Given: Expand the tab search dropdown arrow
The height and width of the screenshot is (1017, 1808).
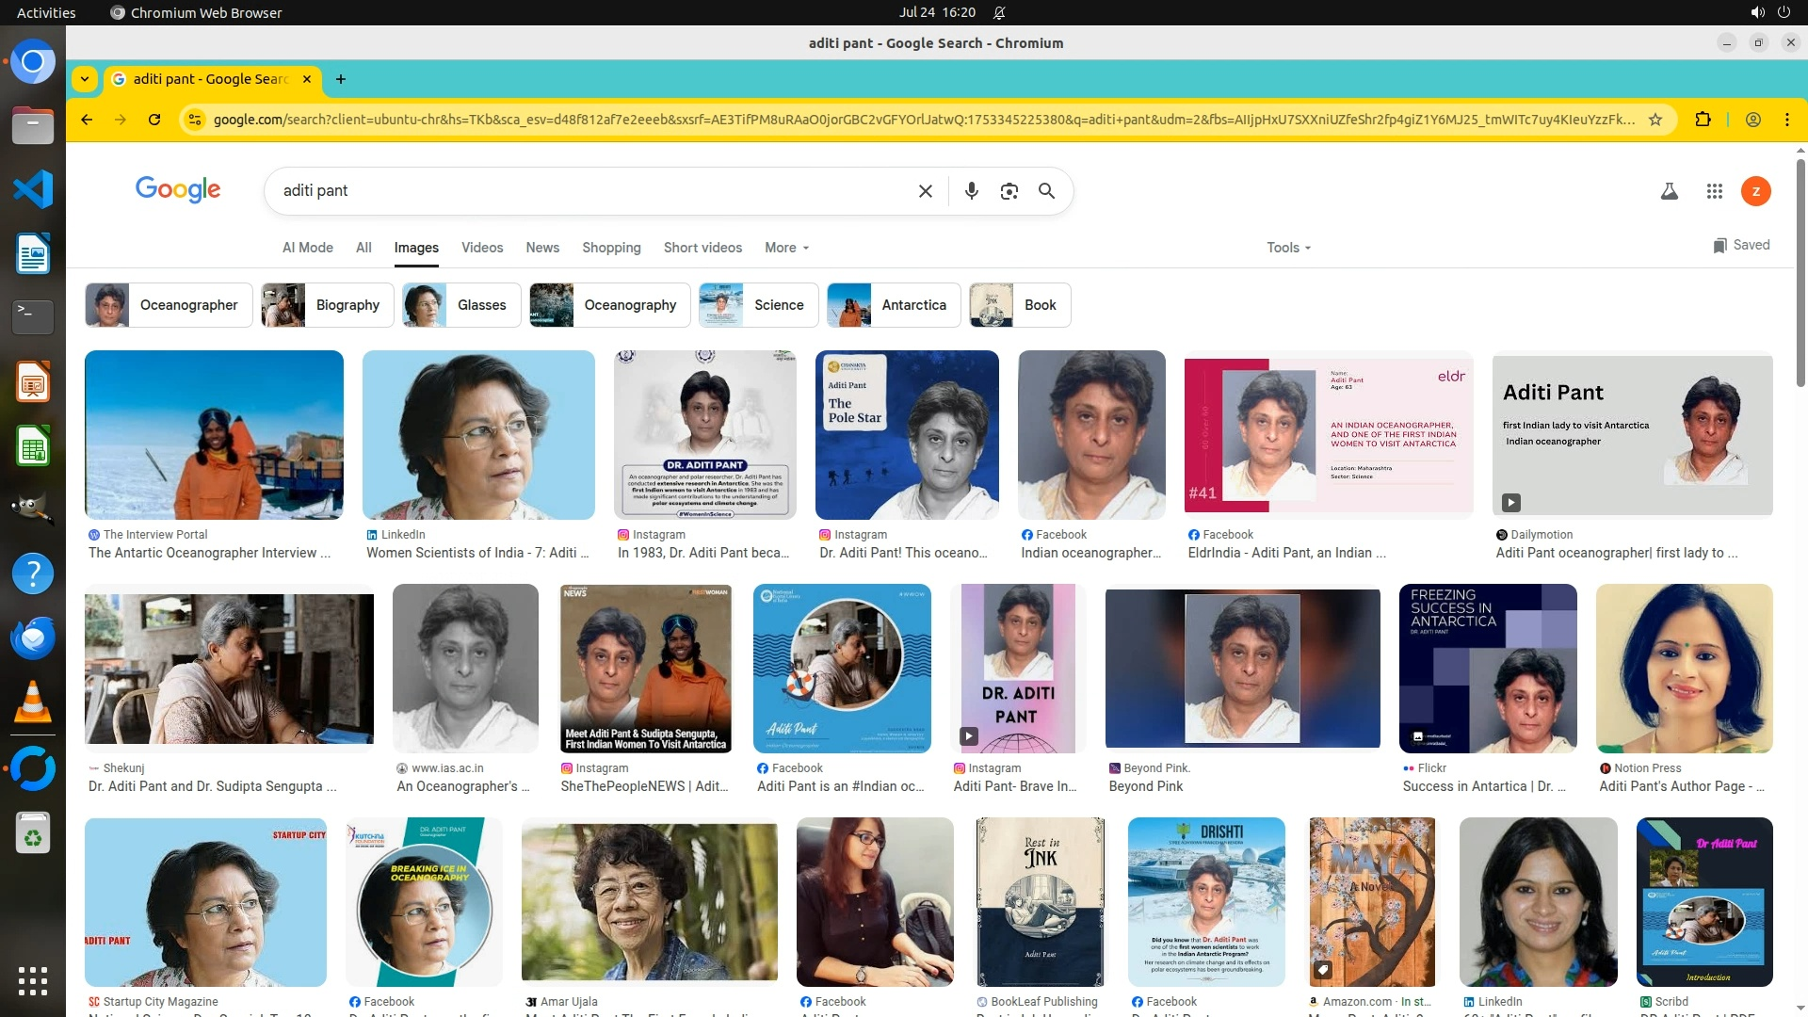Looking at the screenshot, I should tap(85, 79).
